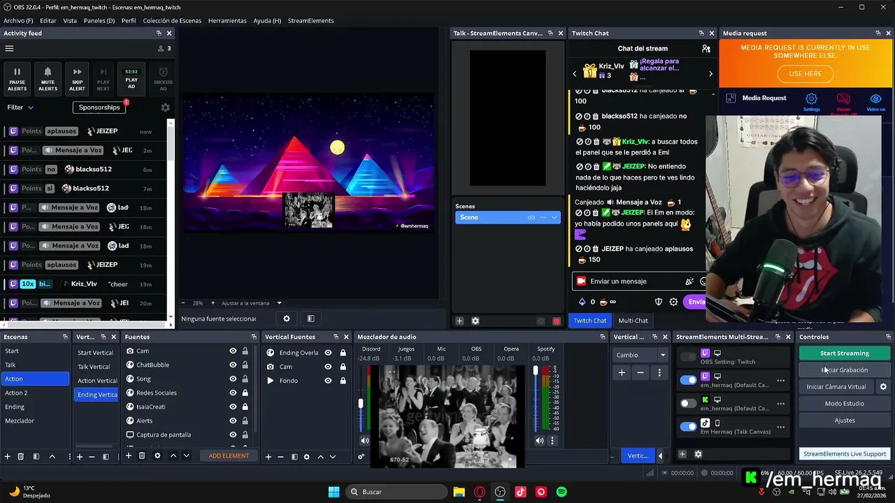
Task: Add a new scene in Escenas
Action: click(8, 456)
